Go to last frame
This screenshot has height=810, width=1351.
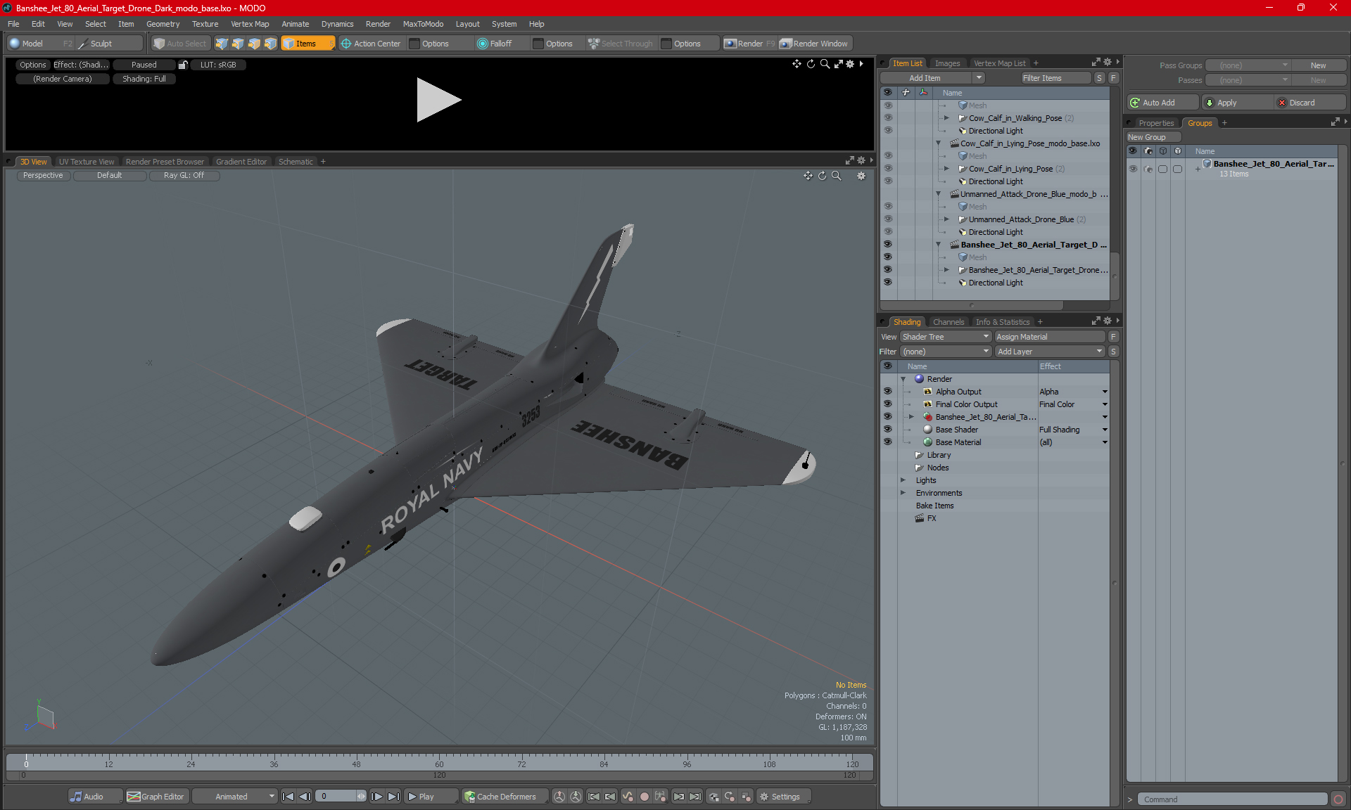pos(393,797)
